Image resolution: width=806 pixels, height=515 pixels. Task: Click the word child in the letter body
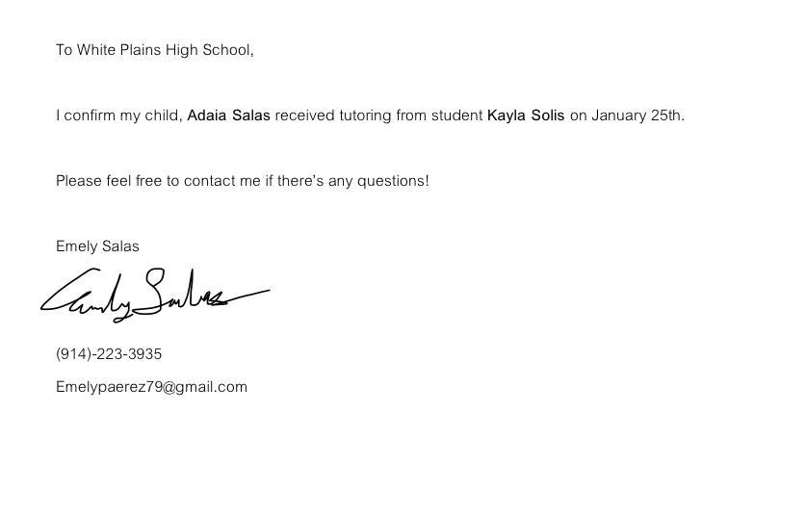(x=162, y=116)
